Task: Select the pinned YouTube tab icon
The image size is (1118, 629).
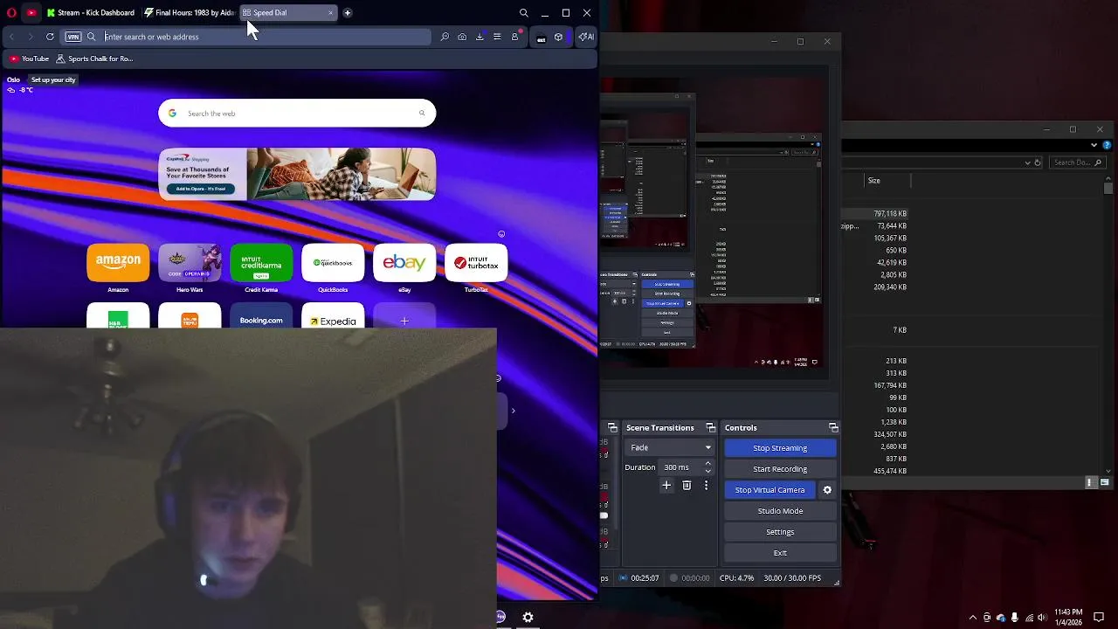Action: pyautogui.click(x=31, y=13)
